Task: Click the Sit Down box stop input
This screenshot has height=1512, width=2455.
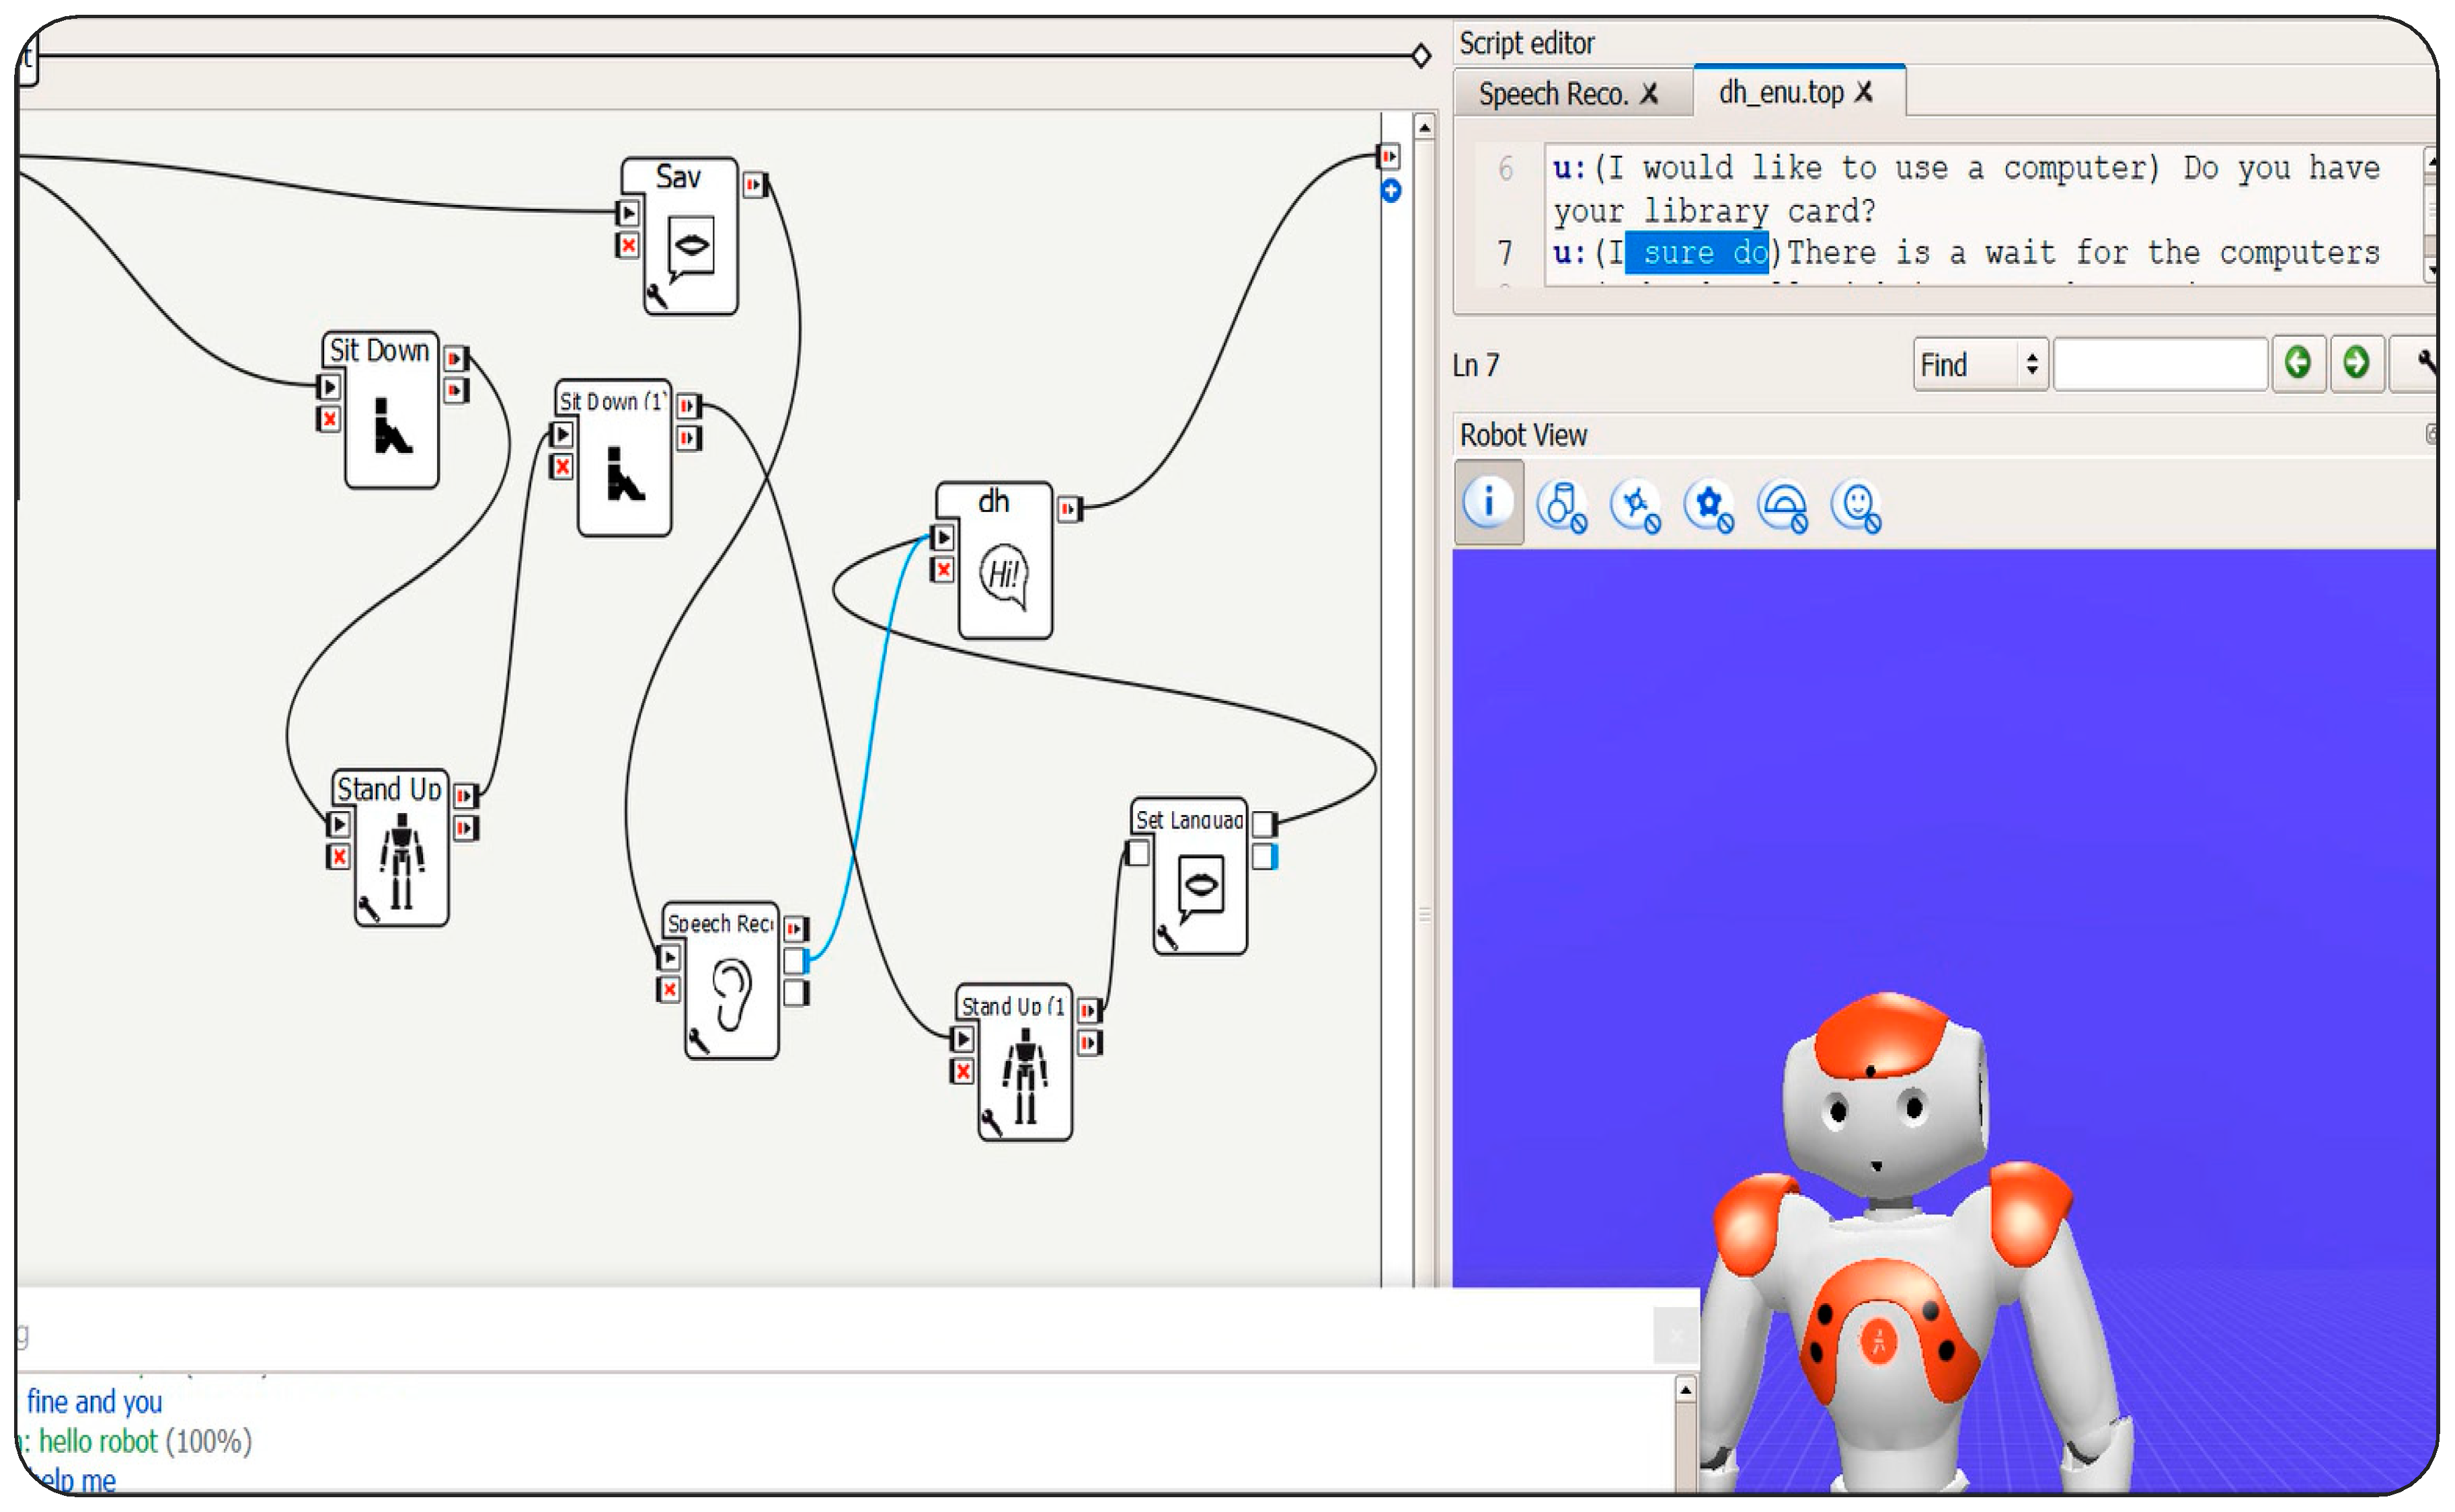Action: pos(329,419)
